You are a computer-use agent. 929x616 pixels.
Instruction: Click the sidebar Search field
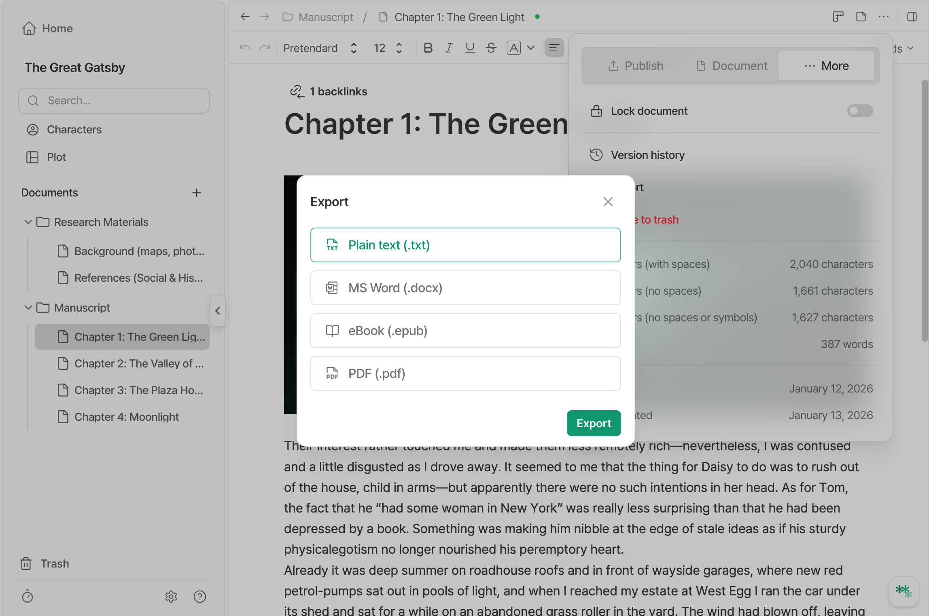click(114, 101)
